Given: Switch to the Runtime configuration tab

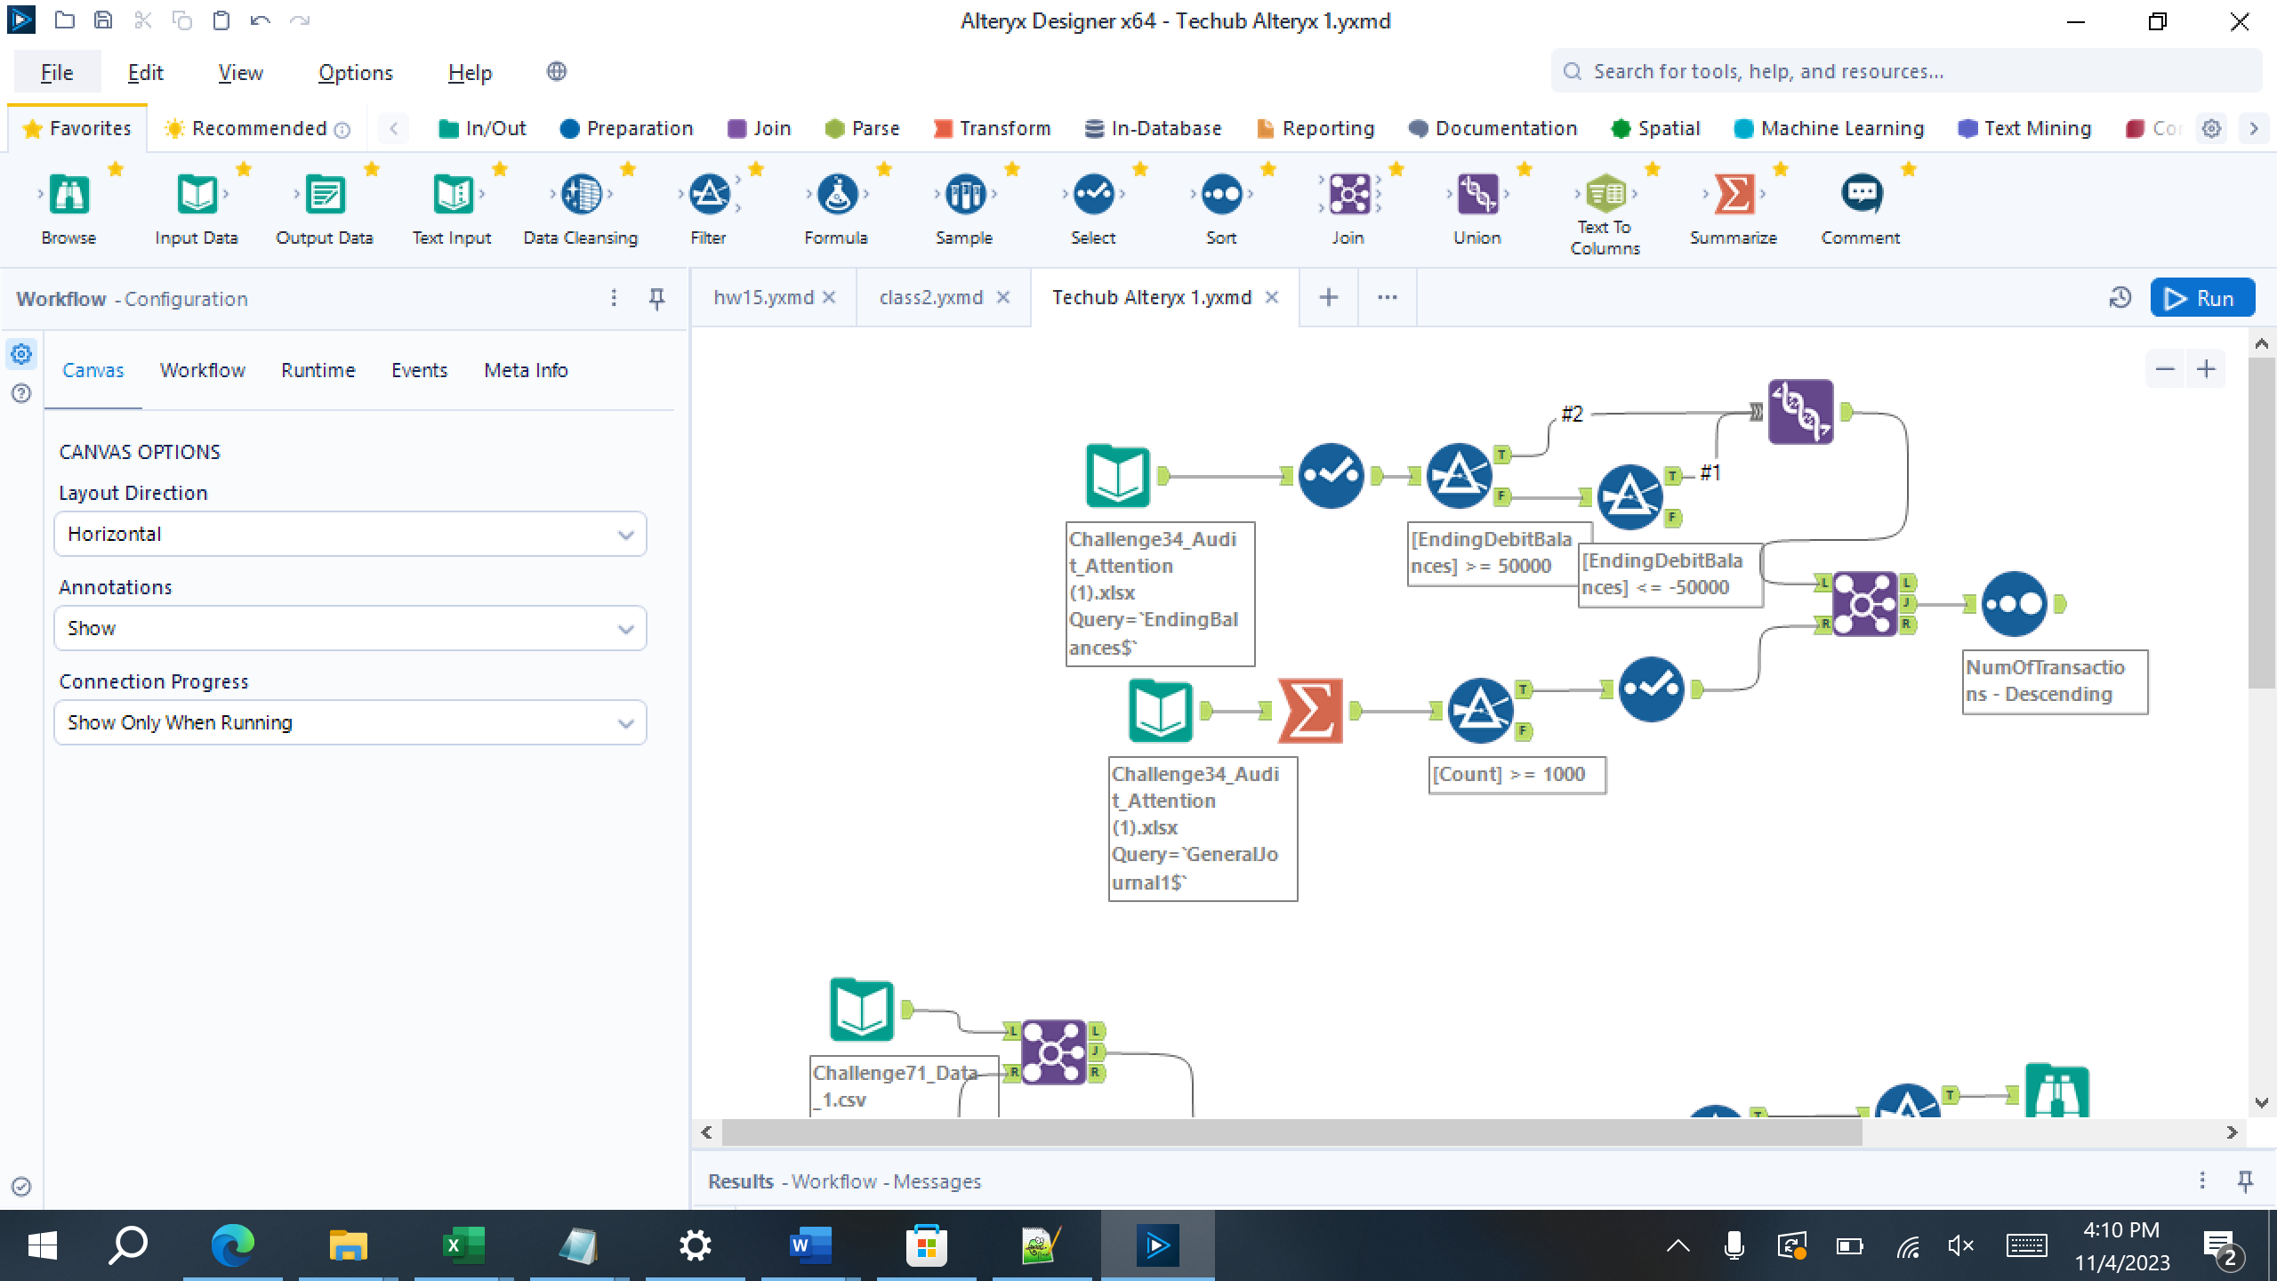Looking at the screenshot, I should click(x=318, y=370).
